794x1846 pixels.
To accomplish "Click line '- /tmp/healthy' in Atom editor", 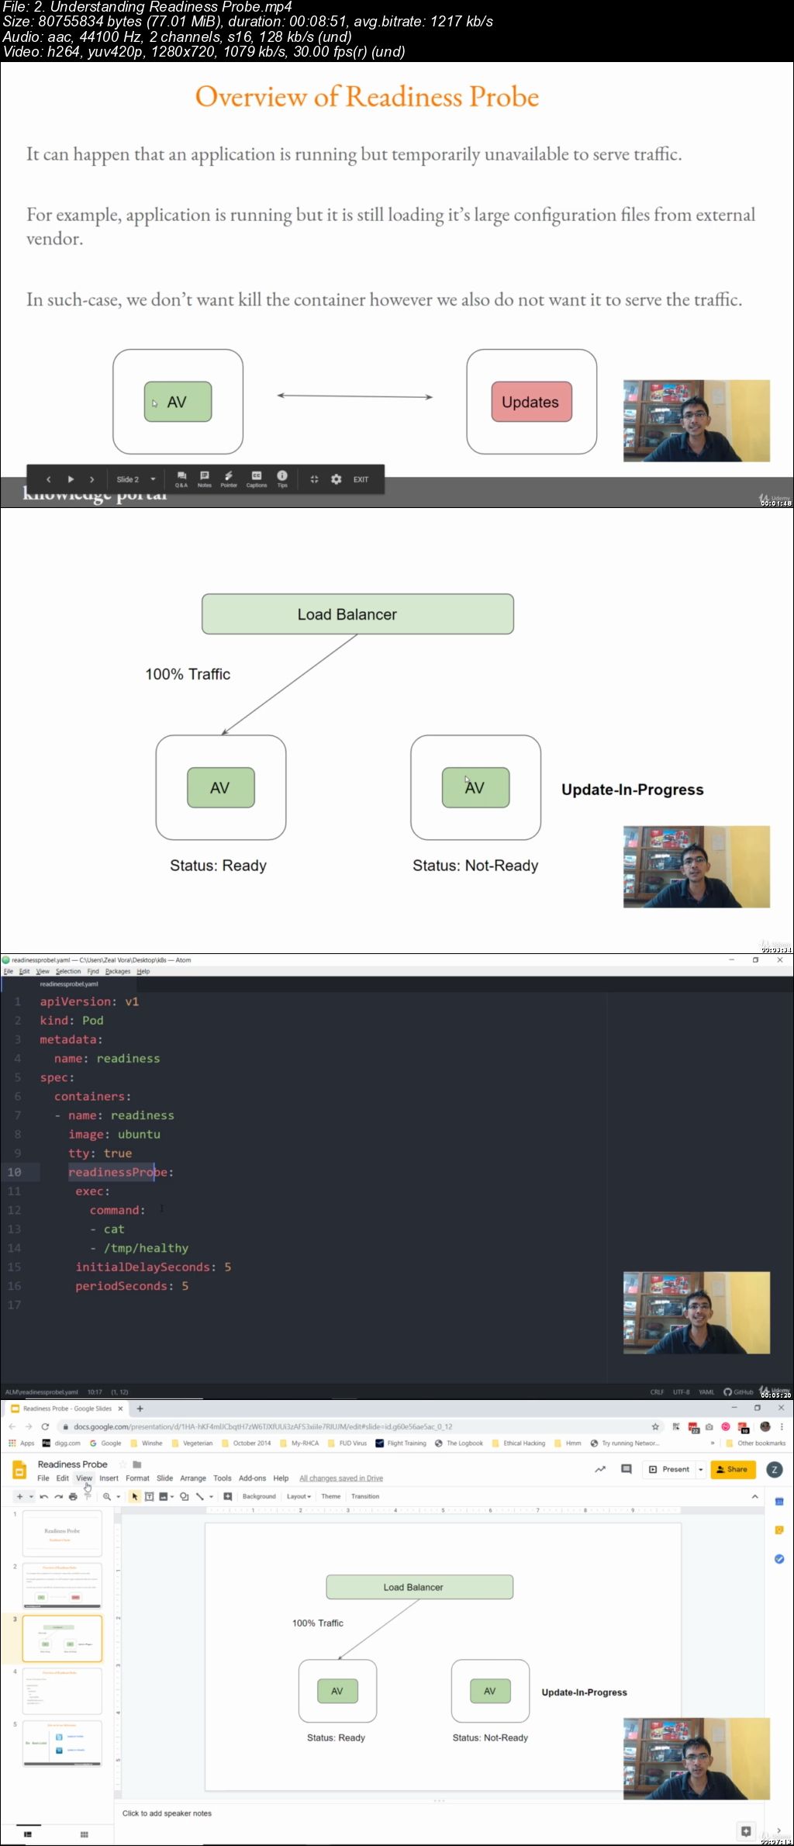I will pos(139,1248).
